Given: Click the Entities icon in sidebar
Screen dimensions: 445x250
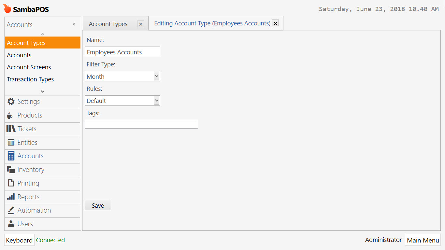Looking at the screenshot, I should point(10,142).
